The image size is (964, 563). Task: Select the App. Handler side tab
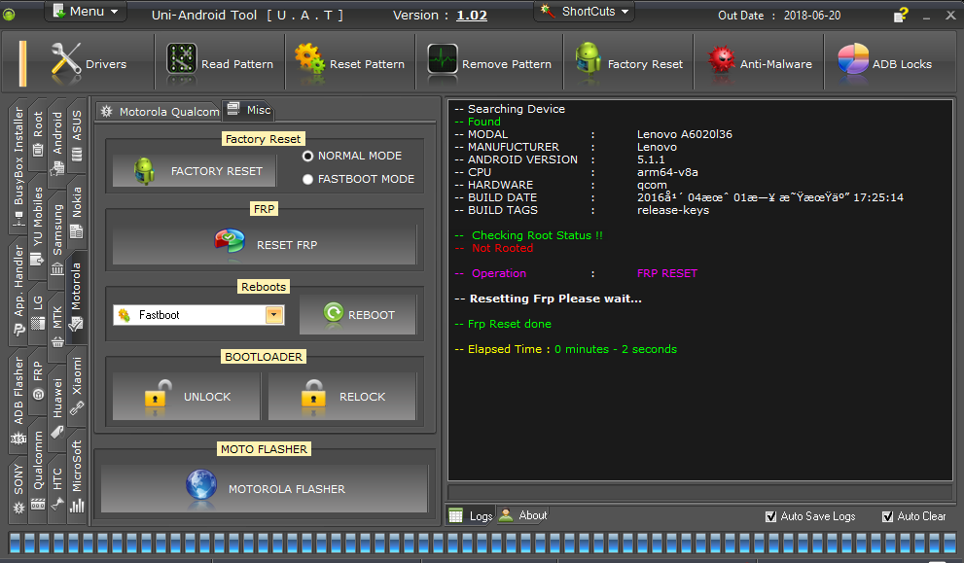click(x=18, y=290)
